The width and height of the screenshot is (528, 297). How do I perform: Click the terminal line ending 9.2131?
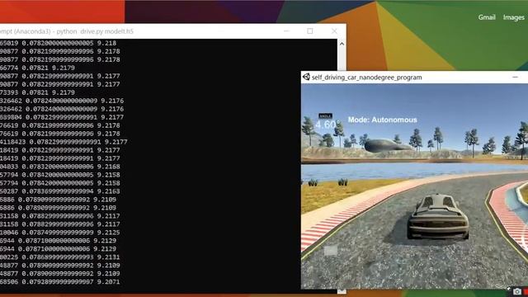click(60, 257)
